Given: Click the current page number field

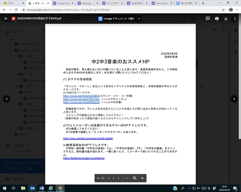Looking at the screenshot, I should 108,178.
